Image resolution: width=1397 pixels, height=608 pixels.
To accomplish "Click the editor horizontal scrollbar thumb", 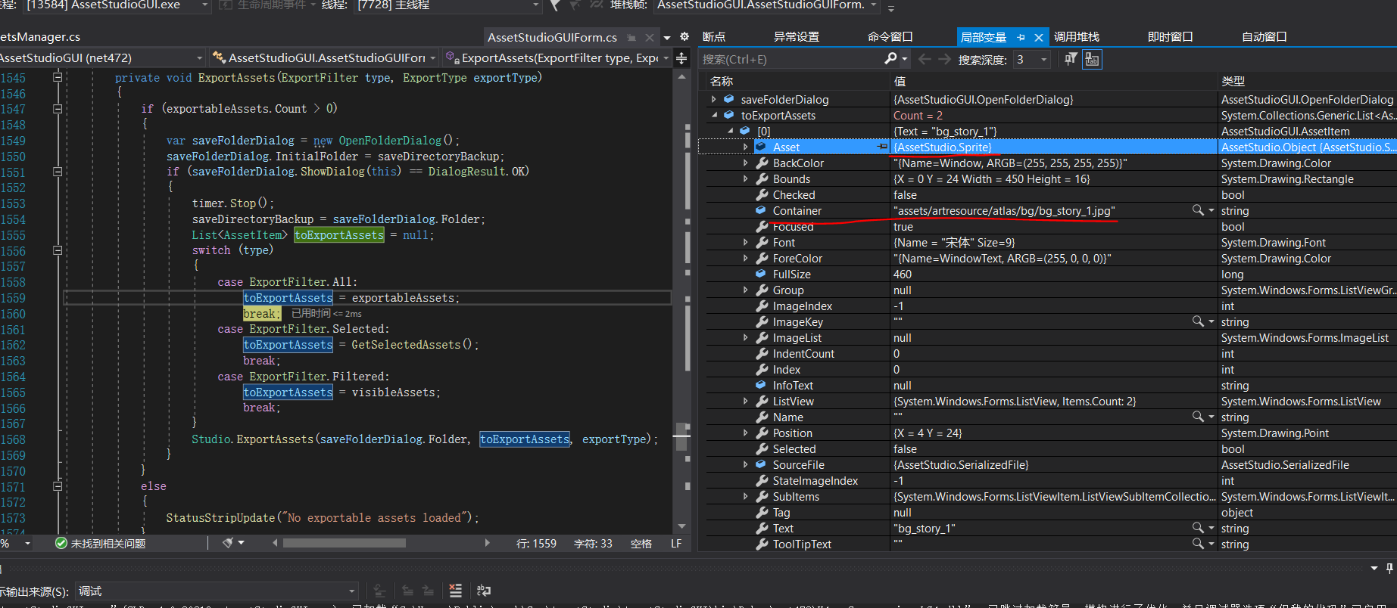I will (x=345, y=543).
